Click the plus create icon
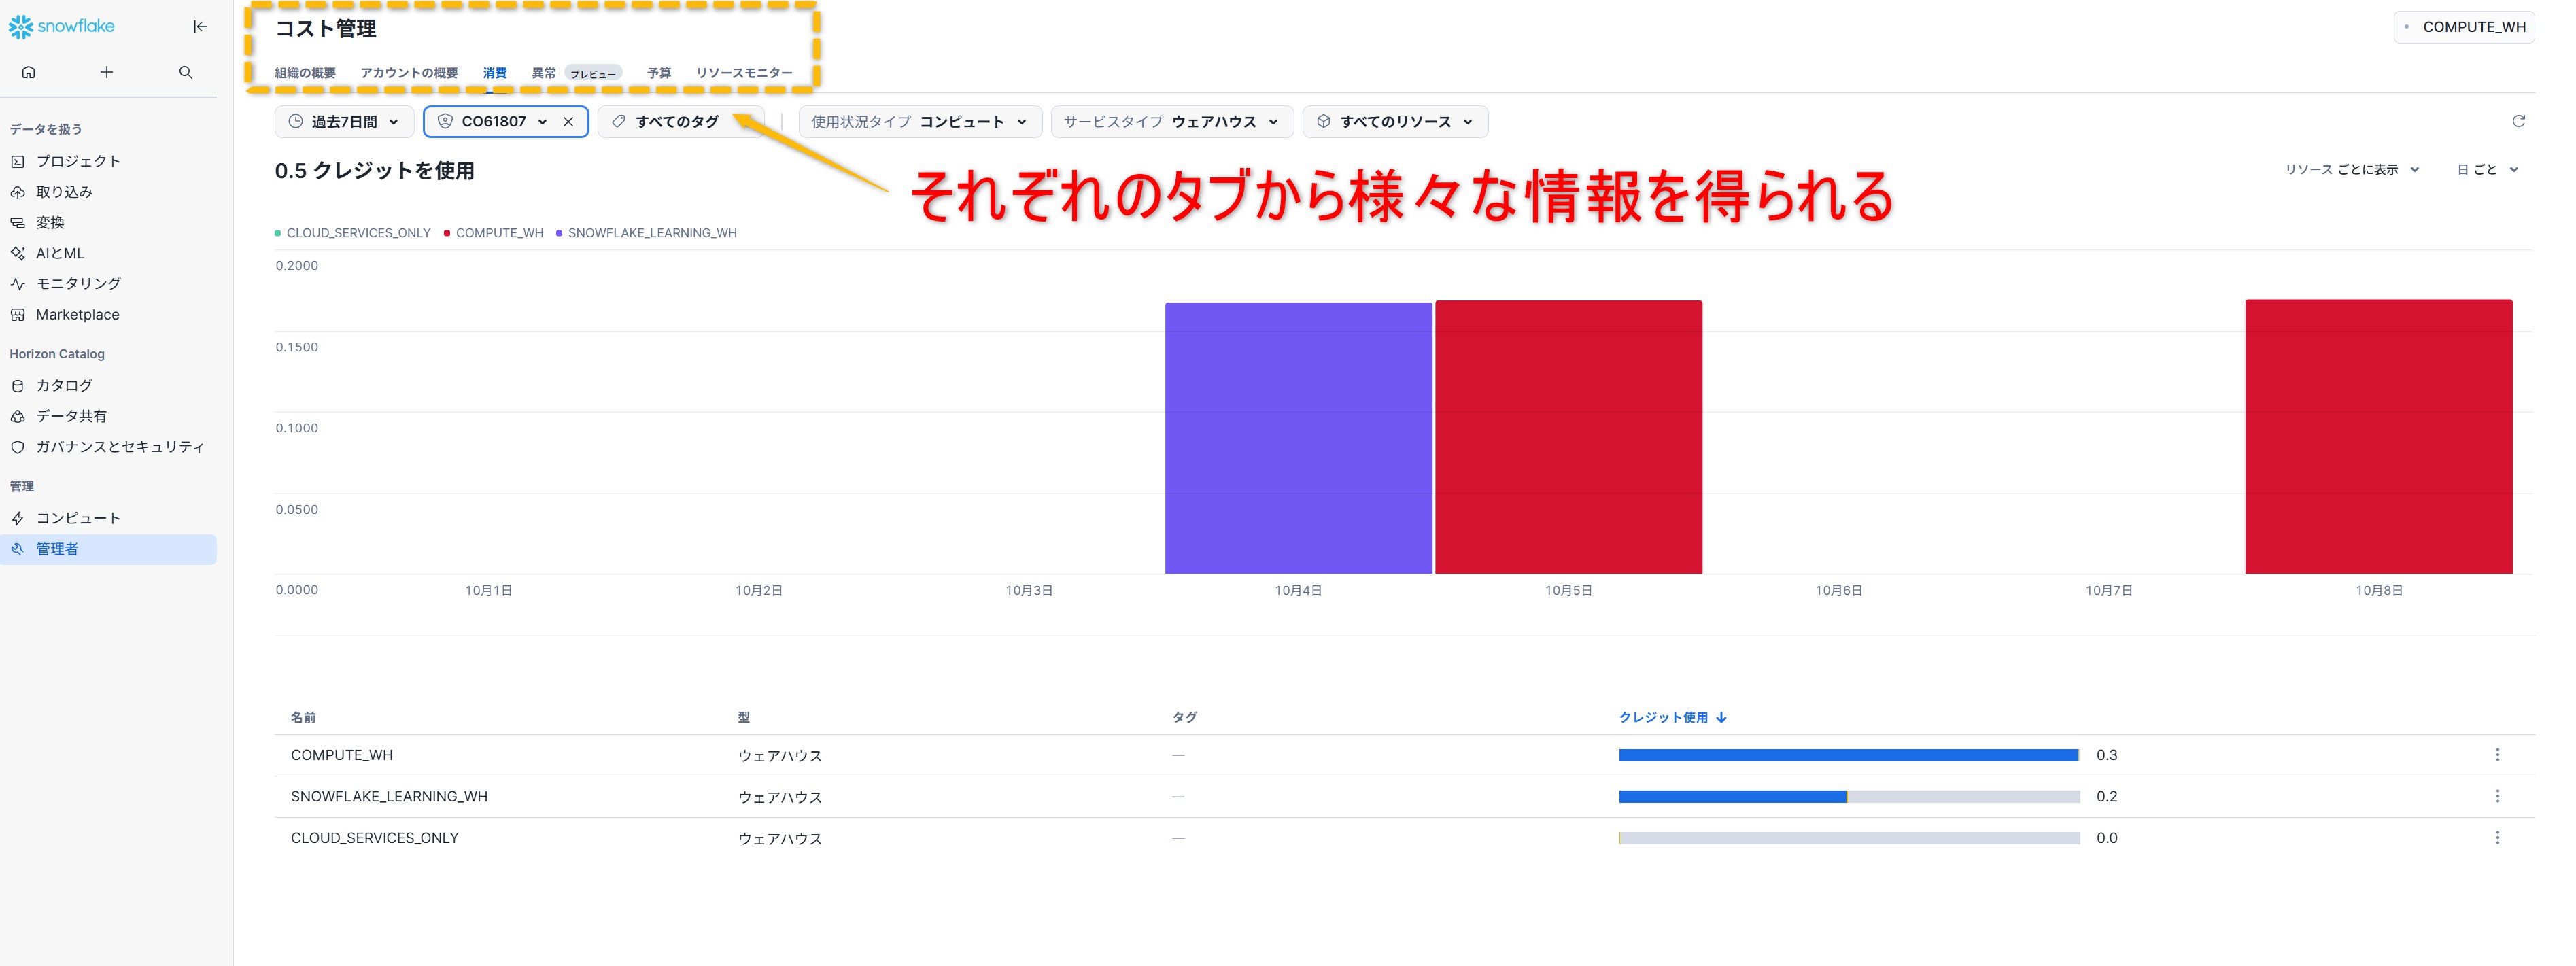The width and height of the screenshot is (2576, 966). tap(107, 72)
